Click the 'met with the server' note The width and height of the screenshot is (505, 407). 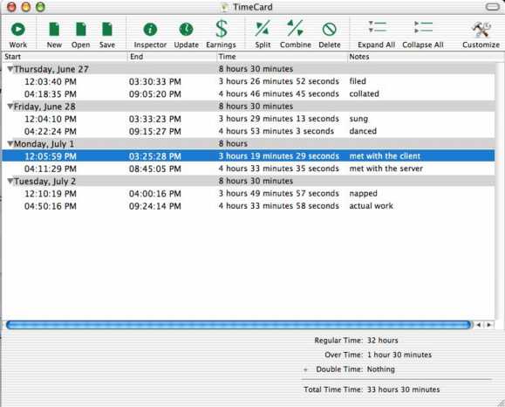pos(386,169)
